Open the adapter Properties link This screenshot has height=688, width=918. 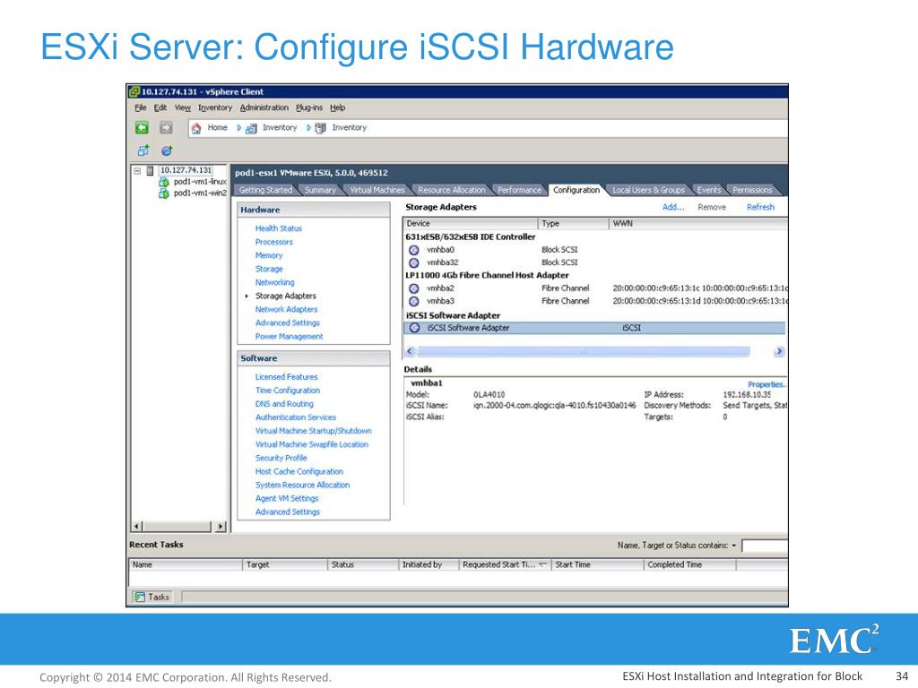pos(767,384)
